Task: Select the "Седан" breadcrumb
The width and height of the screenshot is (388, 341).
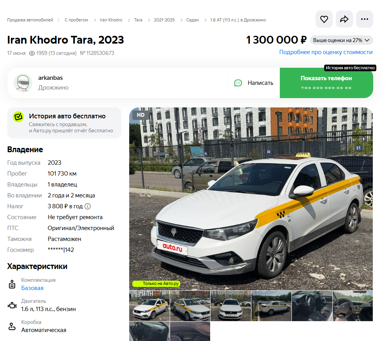Action: [x=192, y=20]
